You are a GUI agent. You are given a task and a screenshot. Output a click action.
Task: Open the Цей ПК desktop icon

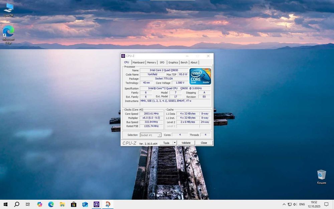tap(9, 10)
